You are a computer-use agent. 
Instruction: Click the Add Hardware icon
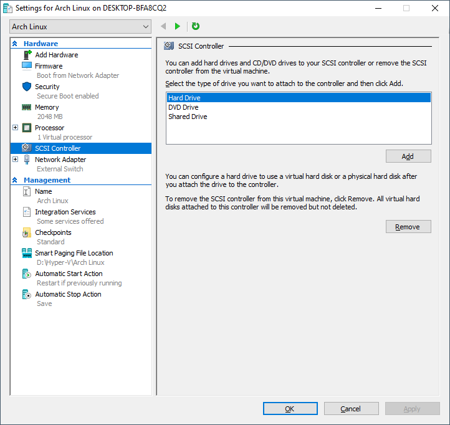[27, 55]
